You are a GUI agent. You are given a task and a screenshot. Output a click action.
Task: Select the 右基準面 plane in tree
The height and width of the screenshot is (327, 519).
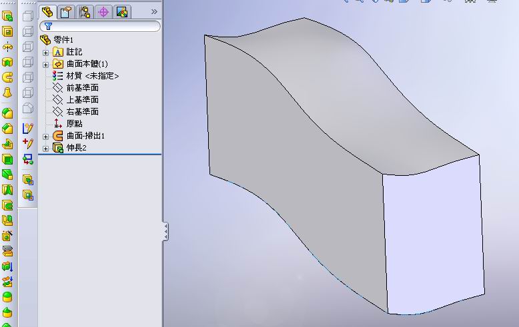(x=83, y=112)
